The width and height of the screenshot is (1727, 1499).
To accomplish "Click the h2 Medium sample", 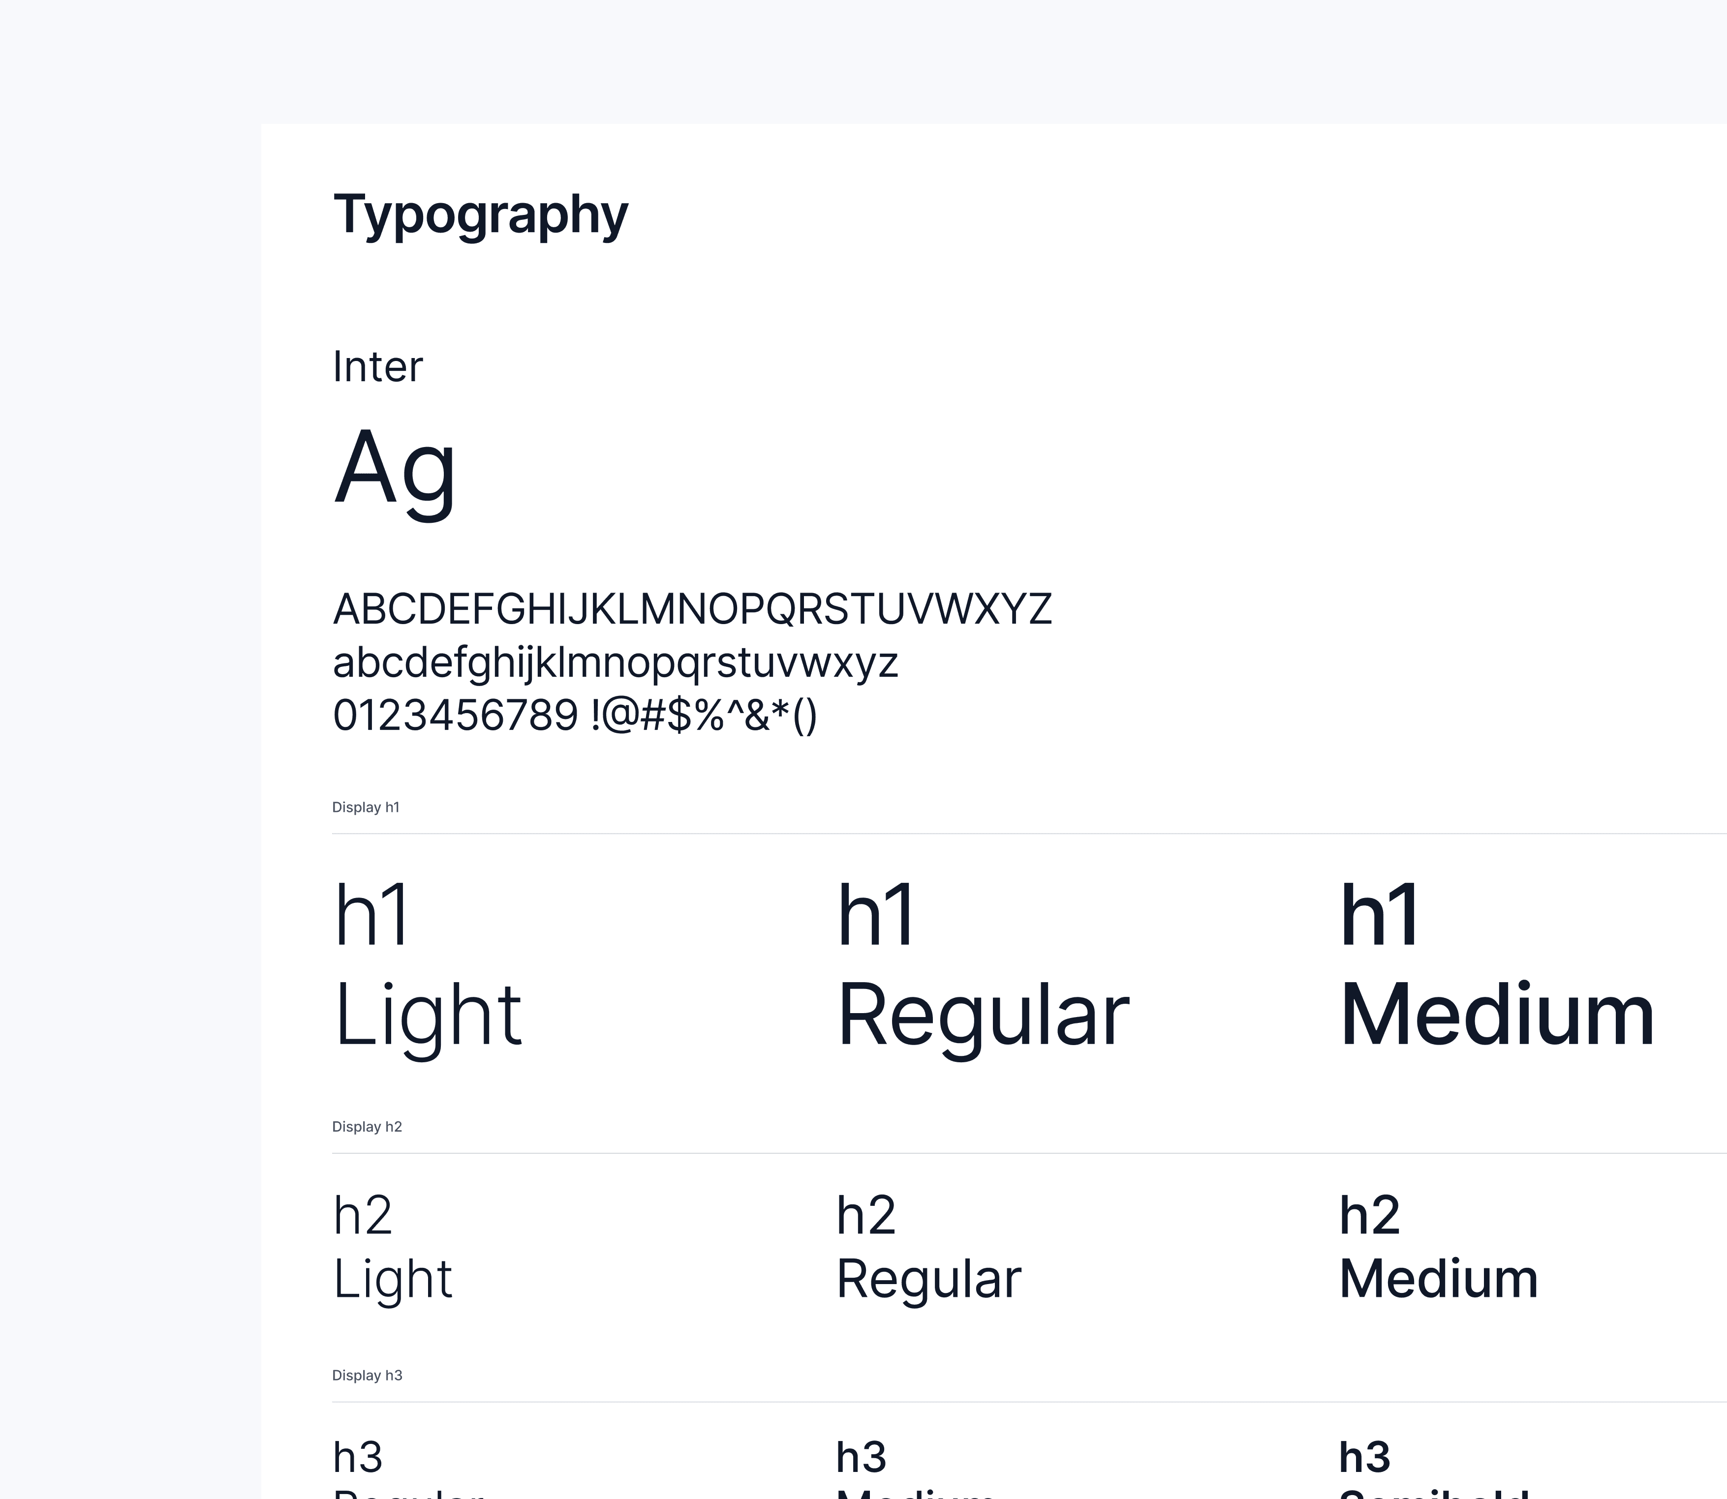I will pos(1438,1246).
